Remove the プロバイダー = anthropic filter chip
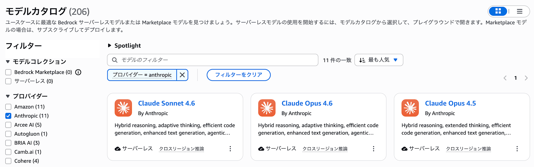 click(x=182, y=75)
